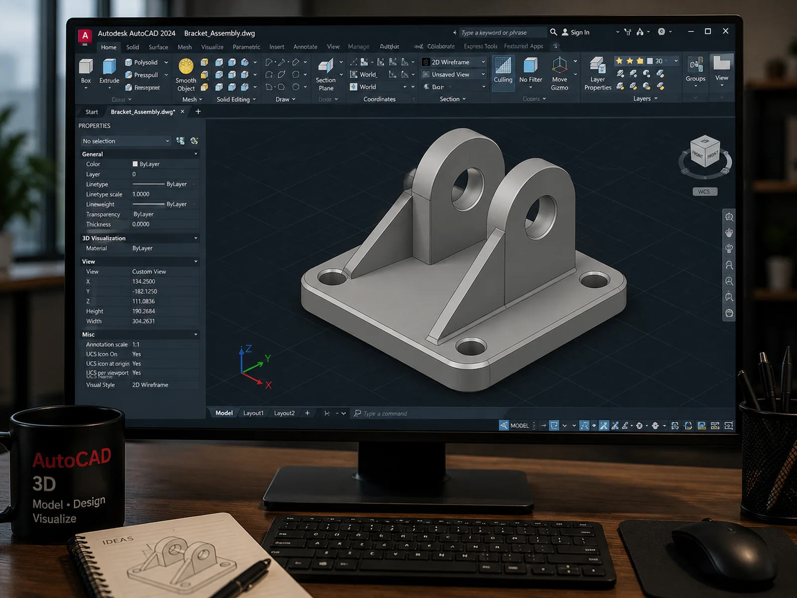This screenshot has height=598, width=797.
Task: Collapse the General properties section
Action: pyautogui.click(x=196, y=154)
